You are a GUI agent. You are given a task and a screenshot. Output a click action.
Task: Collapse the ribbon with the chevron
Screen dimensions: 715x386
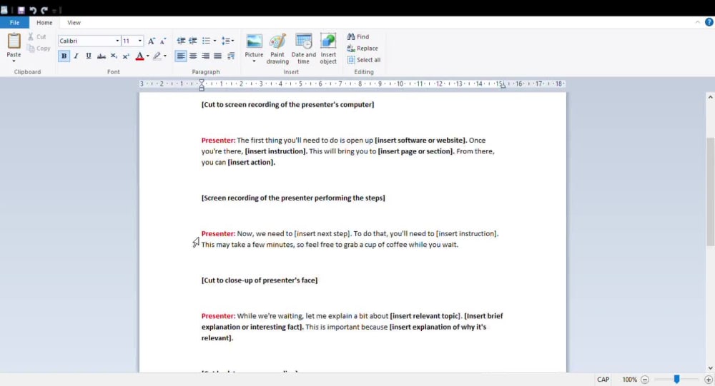click(698, 22)
